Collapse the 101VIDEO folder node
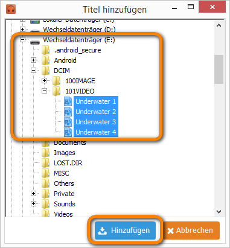The image size is (230, 248). click(45, 91)
